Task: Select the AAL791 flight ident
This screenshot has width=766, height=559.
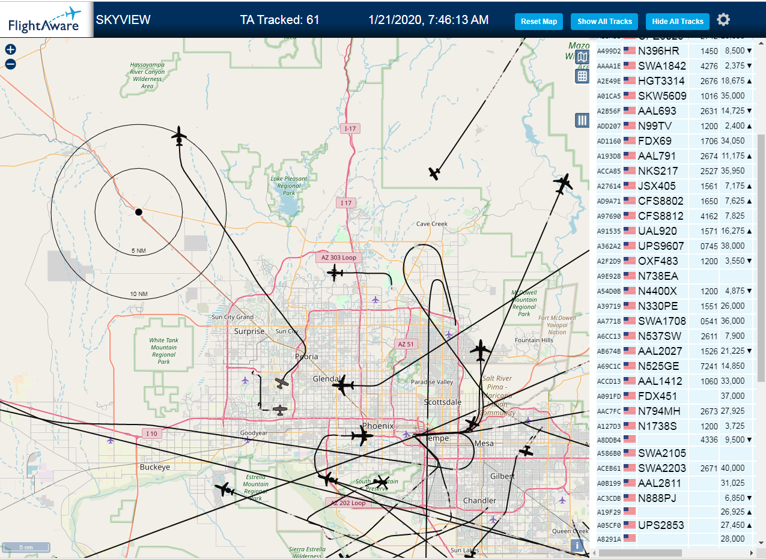Action: (x=657, y=156)
